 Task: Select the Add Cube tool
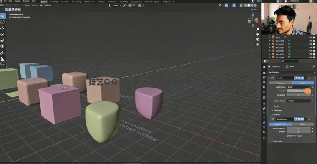pyautogui.click(x=3, y=66)
